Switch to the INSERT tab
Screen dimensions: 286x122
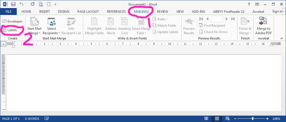(x=44, y=11)
